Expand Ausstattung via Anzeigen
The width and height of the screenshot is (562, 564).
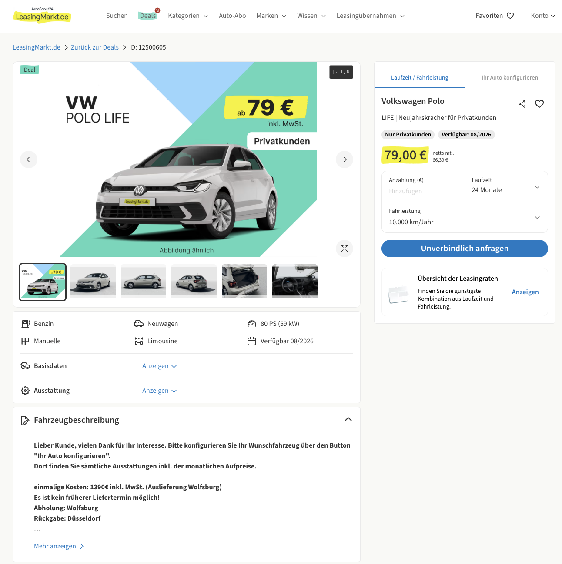160,391
